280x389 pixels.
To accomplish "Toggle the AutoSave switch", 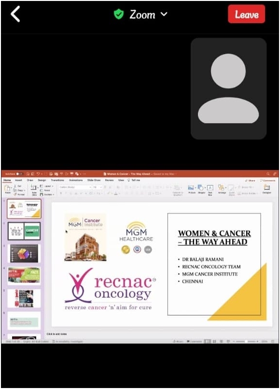I will click(19, 174).
